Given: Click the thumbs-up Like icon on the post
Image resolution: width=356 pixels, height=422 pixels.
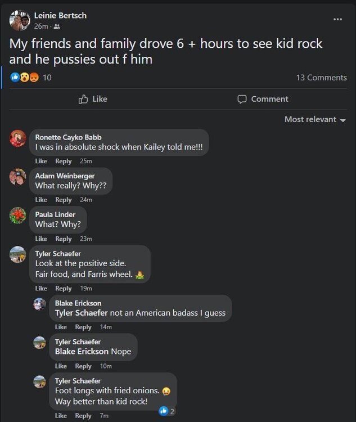Looking at the screenshot, I should coord(83,99).
